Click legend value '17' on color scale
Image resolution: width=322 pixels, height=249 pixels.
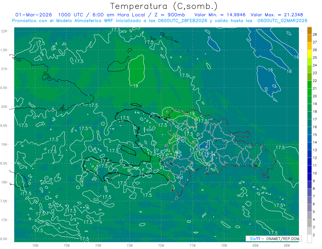[315, 119]
